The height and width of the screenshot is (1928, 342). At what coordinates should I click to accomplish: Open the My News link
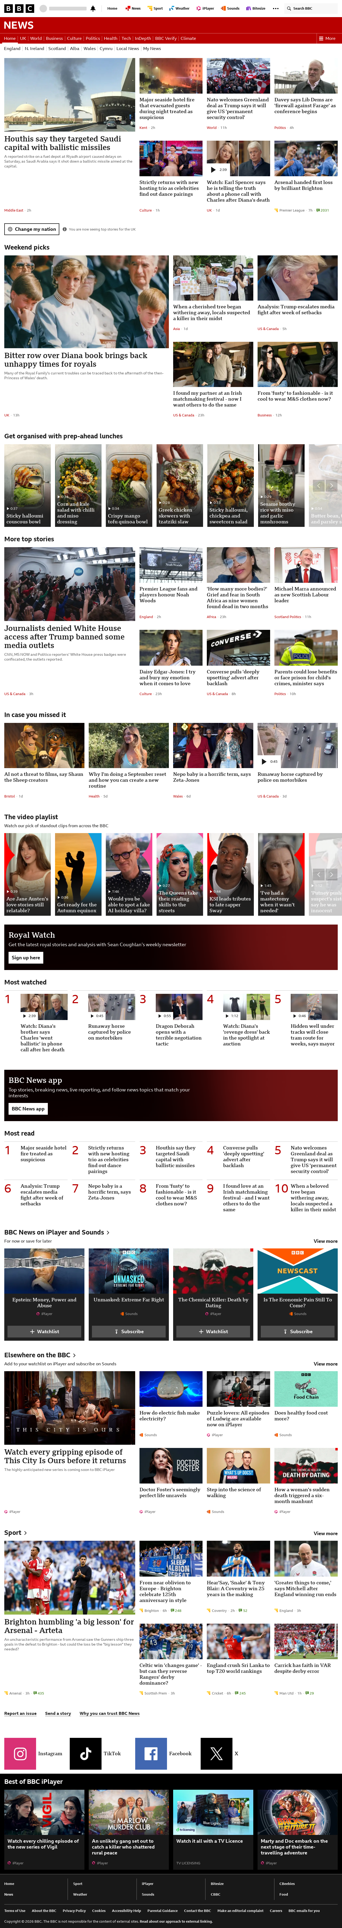[x=152, y=49]
